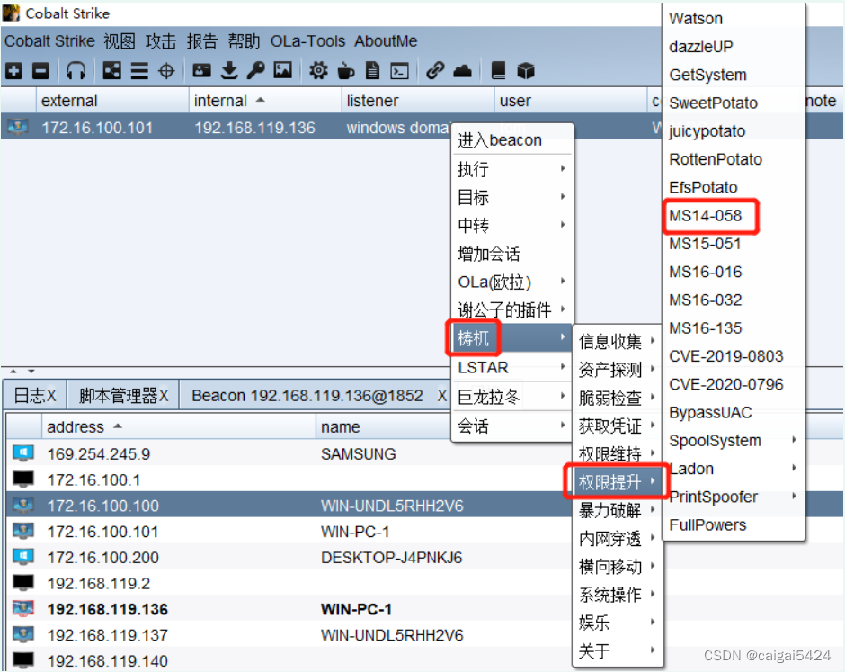845x672 pixels.
Task: Open credentials ID card icon
Action: (x=202, y=70)
